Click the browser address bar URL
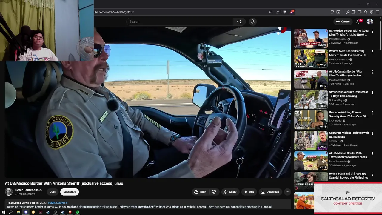This screenshot has height=215, width=382. [114, 12]
